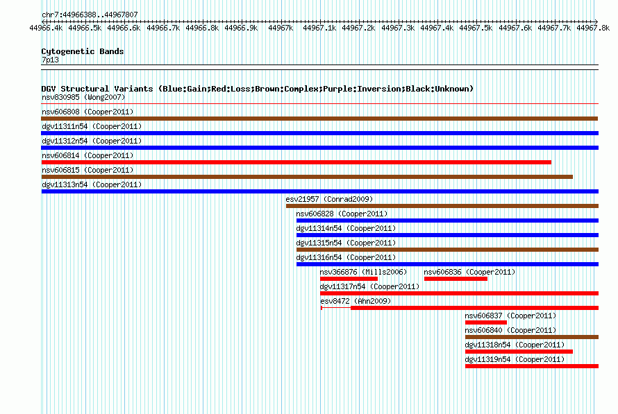Screen dimensions: 618x414
Task: Click the 44966.5k ruler tick label
Action: [x=85, y=28]
